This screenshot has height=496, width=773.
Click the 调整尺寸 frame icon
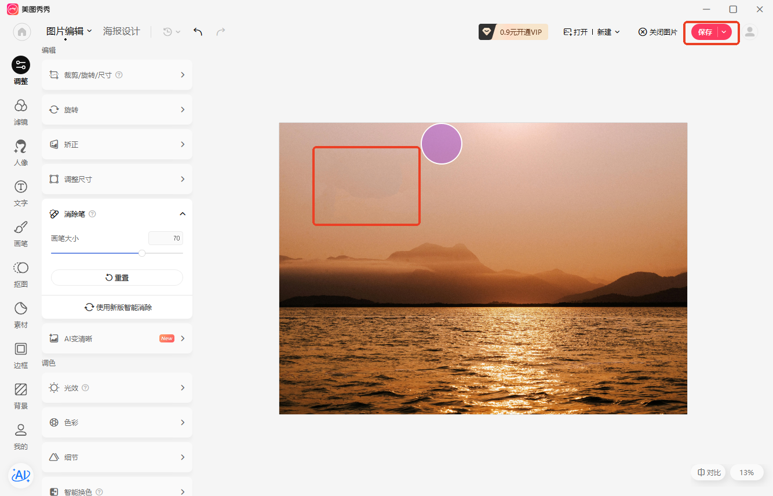point(54,179)
